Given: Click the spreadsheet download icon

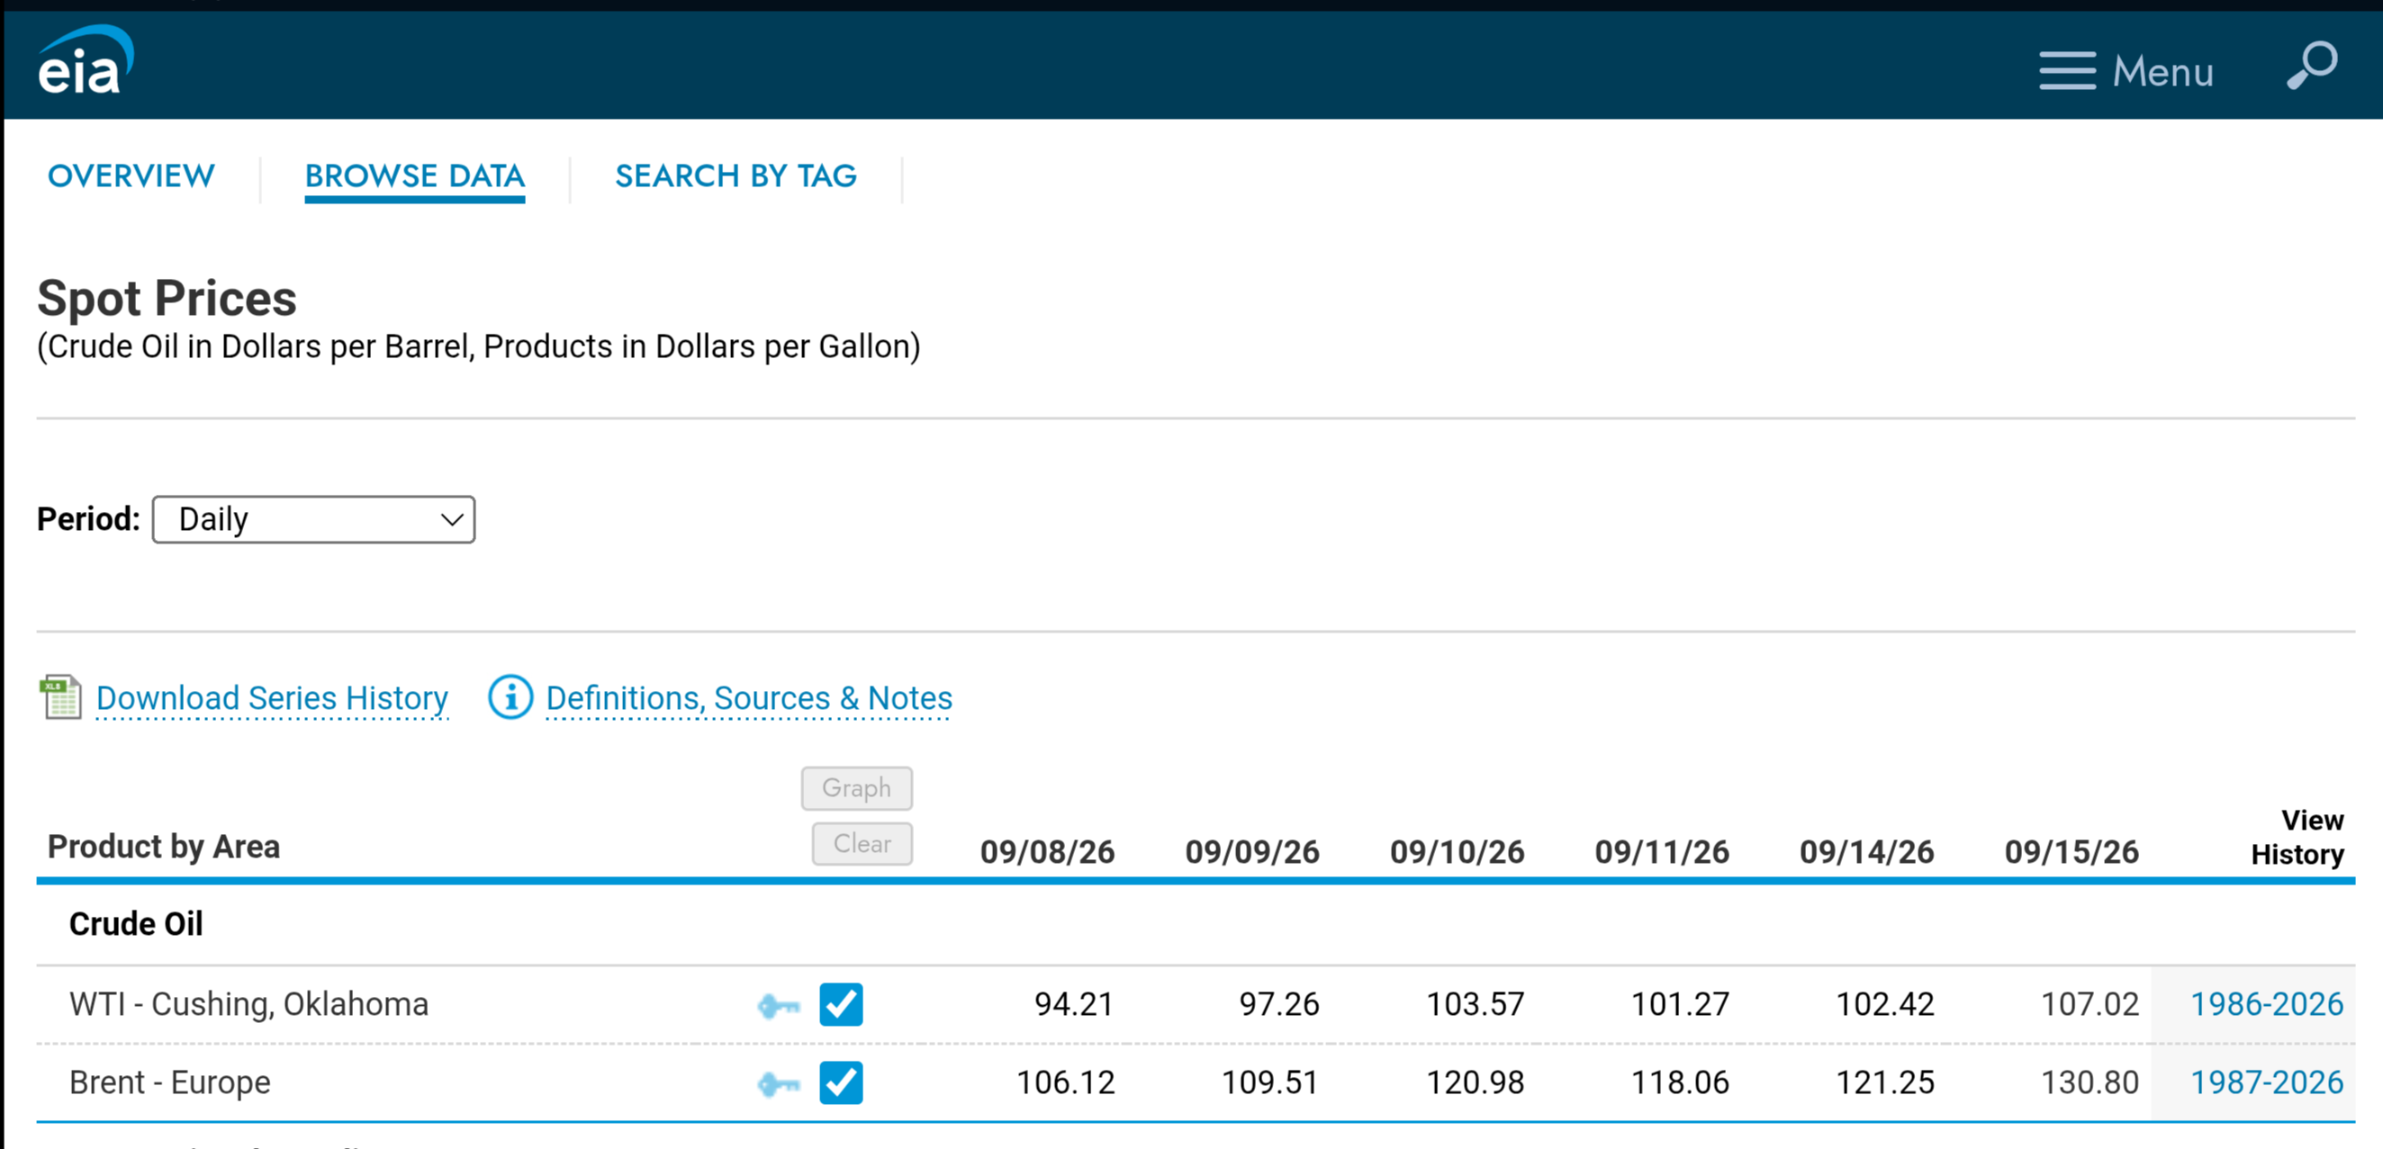Looking at the screenshot, I should 60,697.
